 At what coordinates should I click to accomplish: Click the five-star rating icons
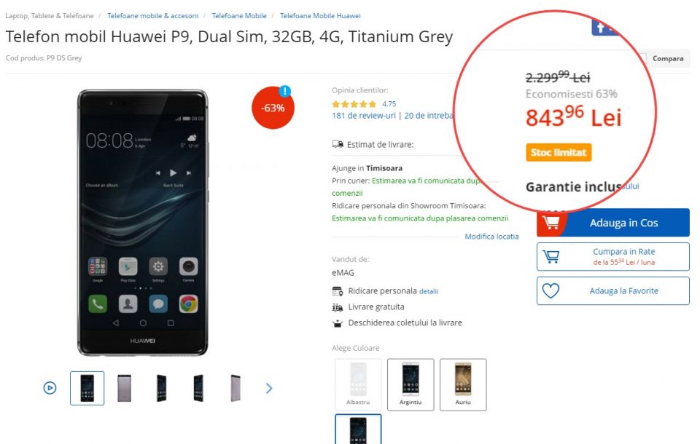click(x=354, y=104)
